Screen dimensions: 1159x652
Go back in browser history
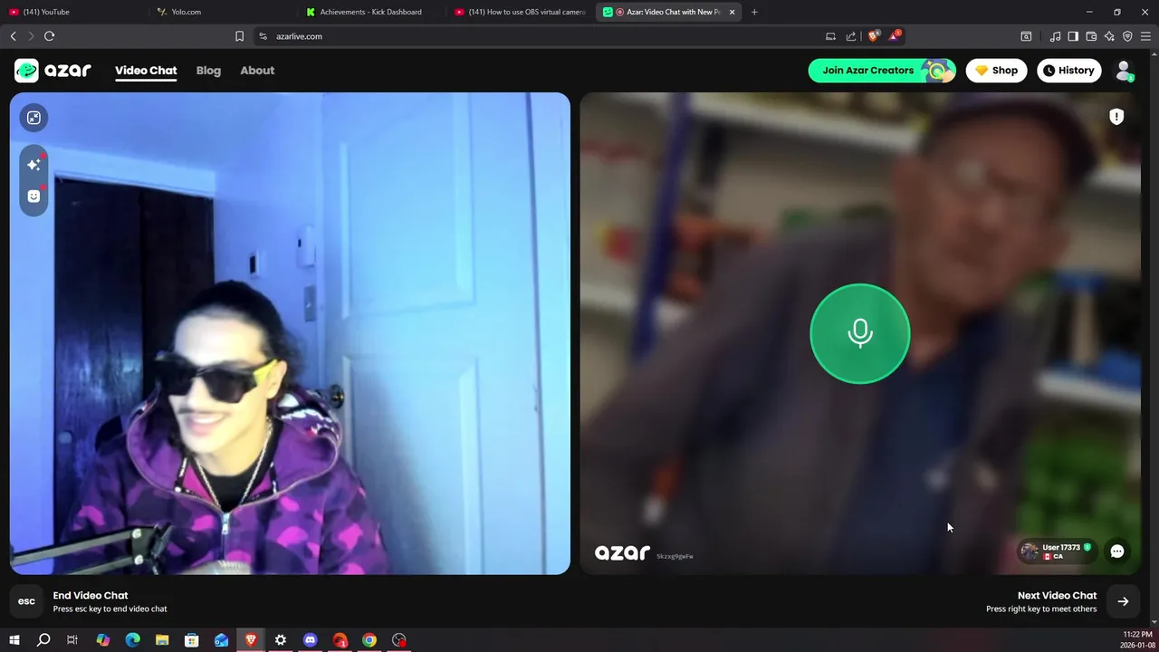(13, 36)
